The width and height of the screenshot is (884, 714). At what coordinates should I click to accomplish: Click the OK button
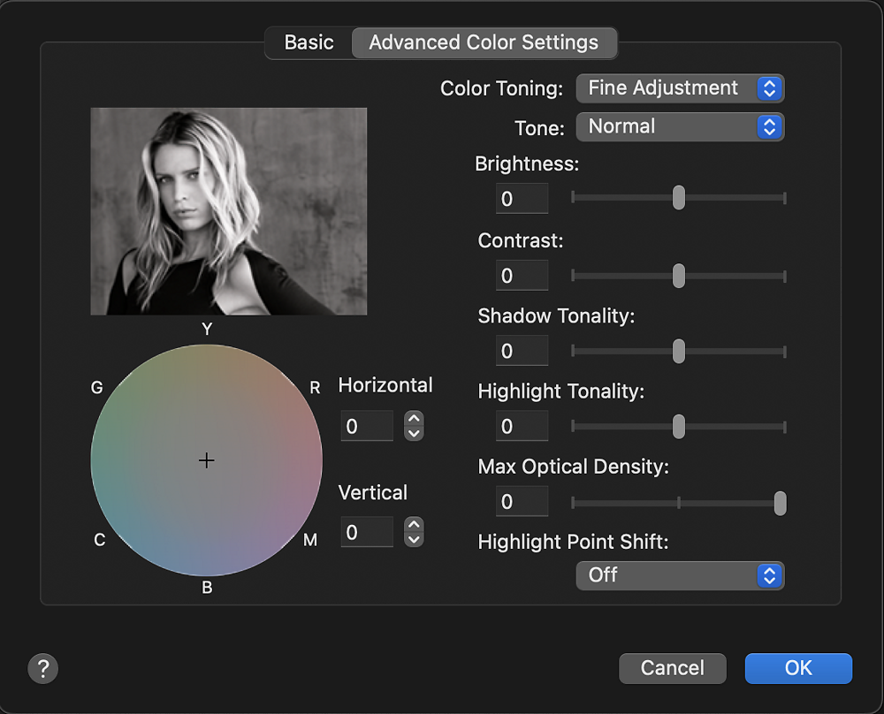coord(797,668)
